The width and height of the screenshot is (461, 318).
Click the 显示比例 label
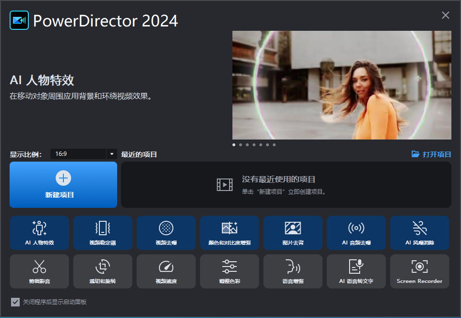click(25, 154)
